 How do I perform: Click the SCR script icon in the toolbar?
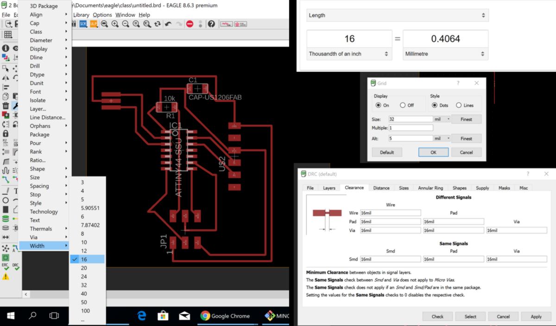(x=83, y=24)
